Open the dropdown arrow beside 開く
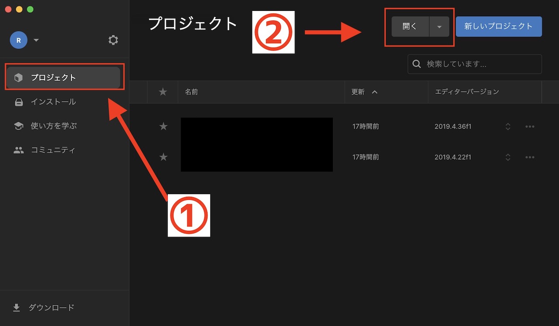Screen dimensions: 559x326 click(x=439, y=26)
